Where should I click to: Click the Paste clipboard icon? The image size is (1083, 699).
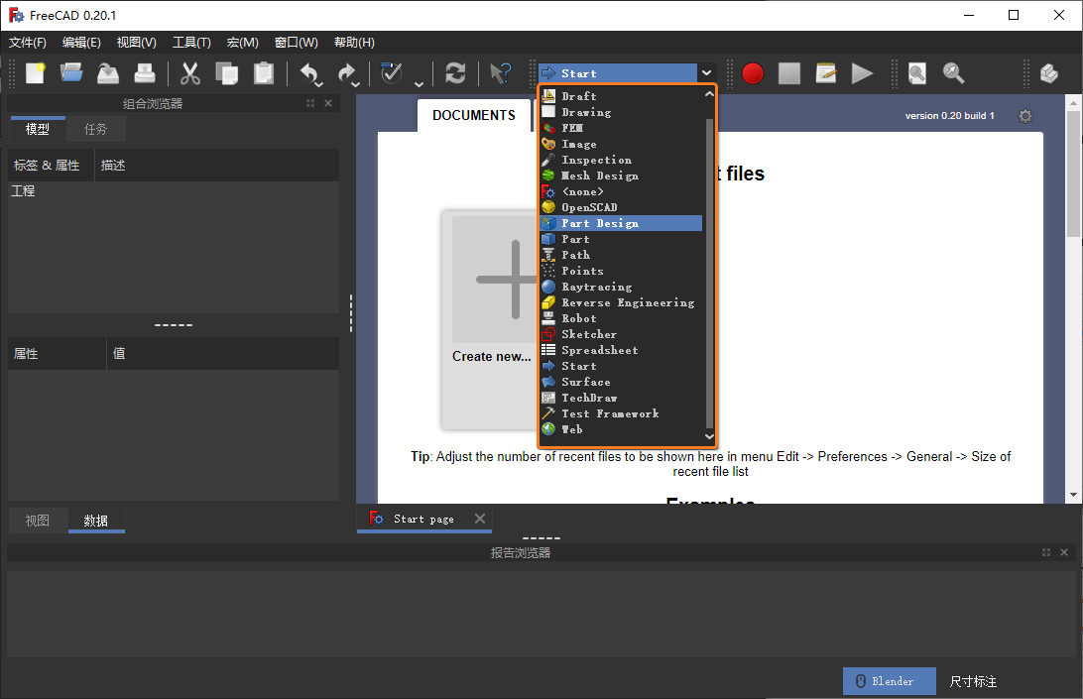point(263,72)
